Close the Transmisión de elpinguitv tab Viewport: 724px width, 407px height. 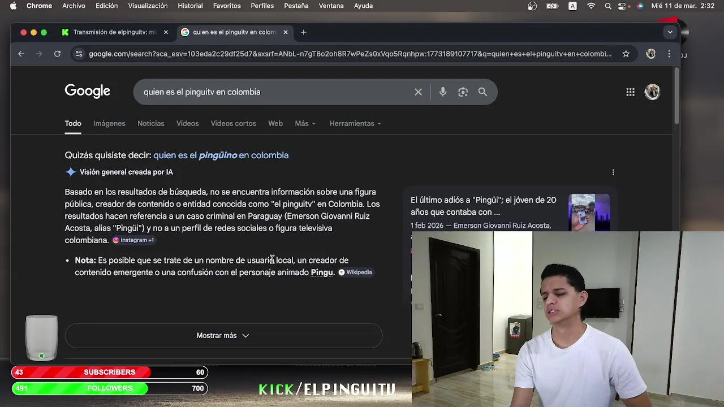point(166,32)
